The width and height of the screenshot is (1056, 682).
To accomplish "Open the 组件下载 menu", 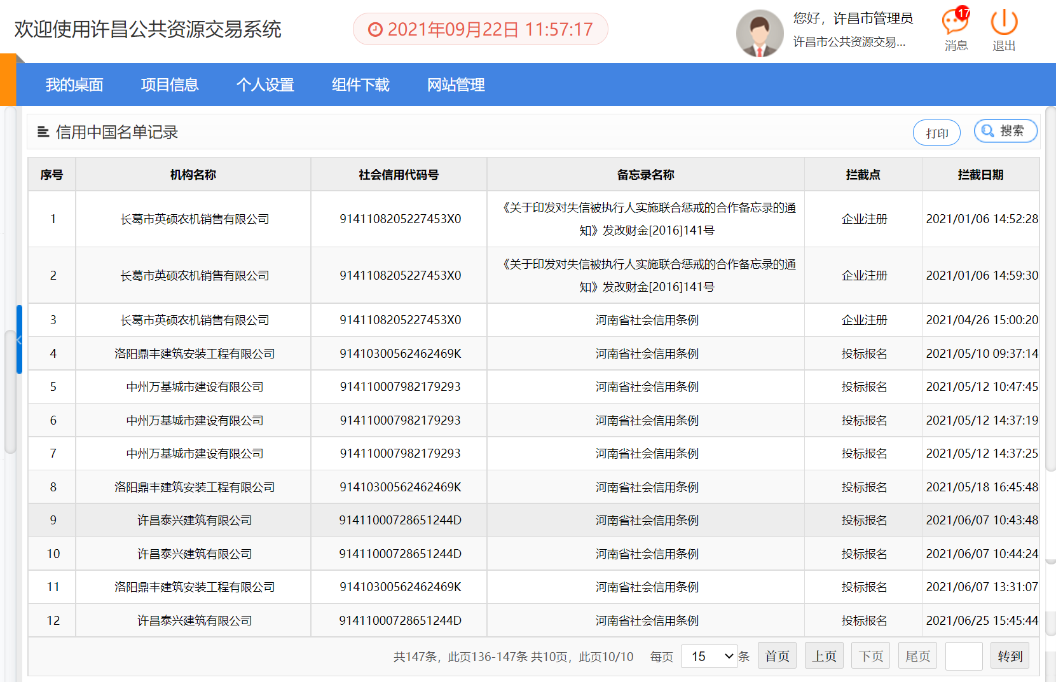I will pos(360,85).
